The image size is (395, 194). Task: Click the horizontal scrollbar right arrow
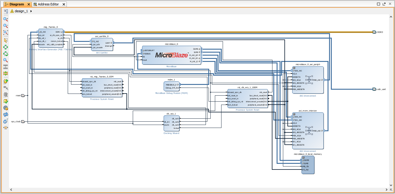click(386, 190)
